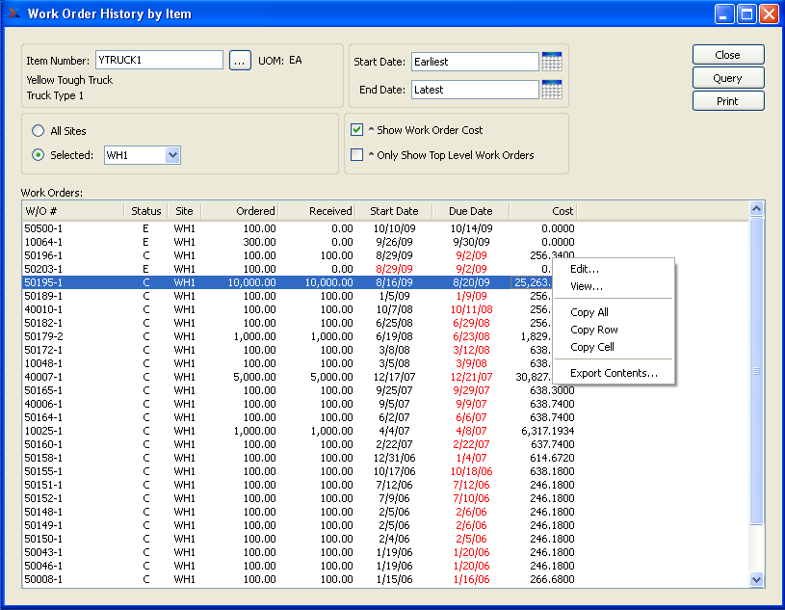Select the All Sites radio button
The height and width of the screenshot is (610, 785).
39,131
